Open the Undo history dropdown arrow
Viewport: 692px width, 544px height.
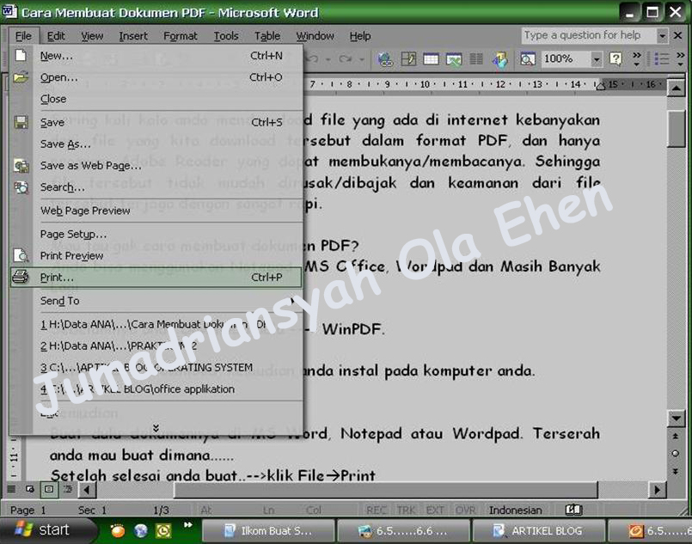click(x=328, y=58)
